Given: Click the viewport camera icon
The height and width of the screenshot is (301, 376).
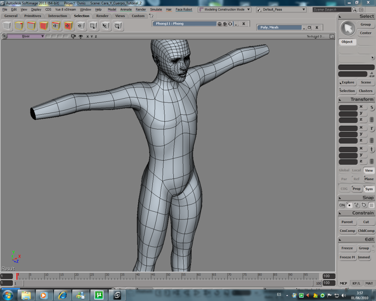Looking at the screenshot, I should point(73,36).
